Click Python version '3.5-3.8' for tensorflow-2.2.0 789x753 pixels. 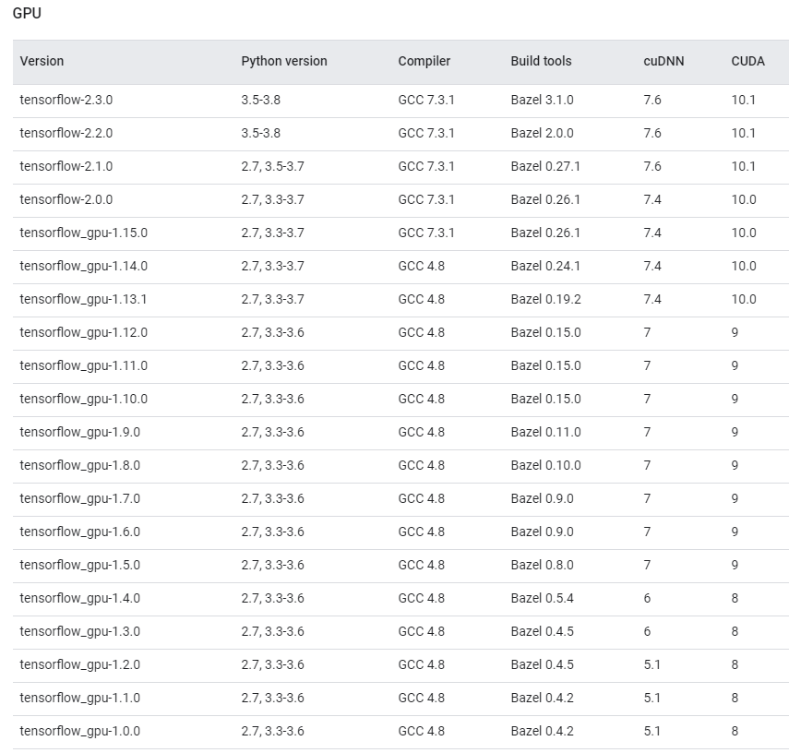point(260,133)
